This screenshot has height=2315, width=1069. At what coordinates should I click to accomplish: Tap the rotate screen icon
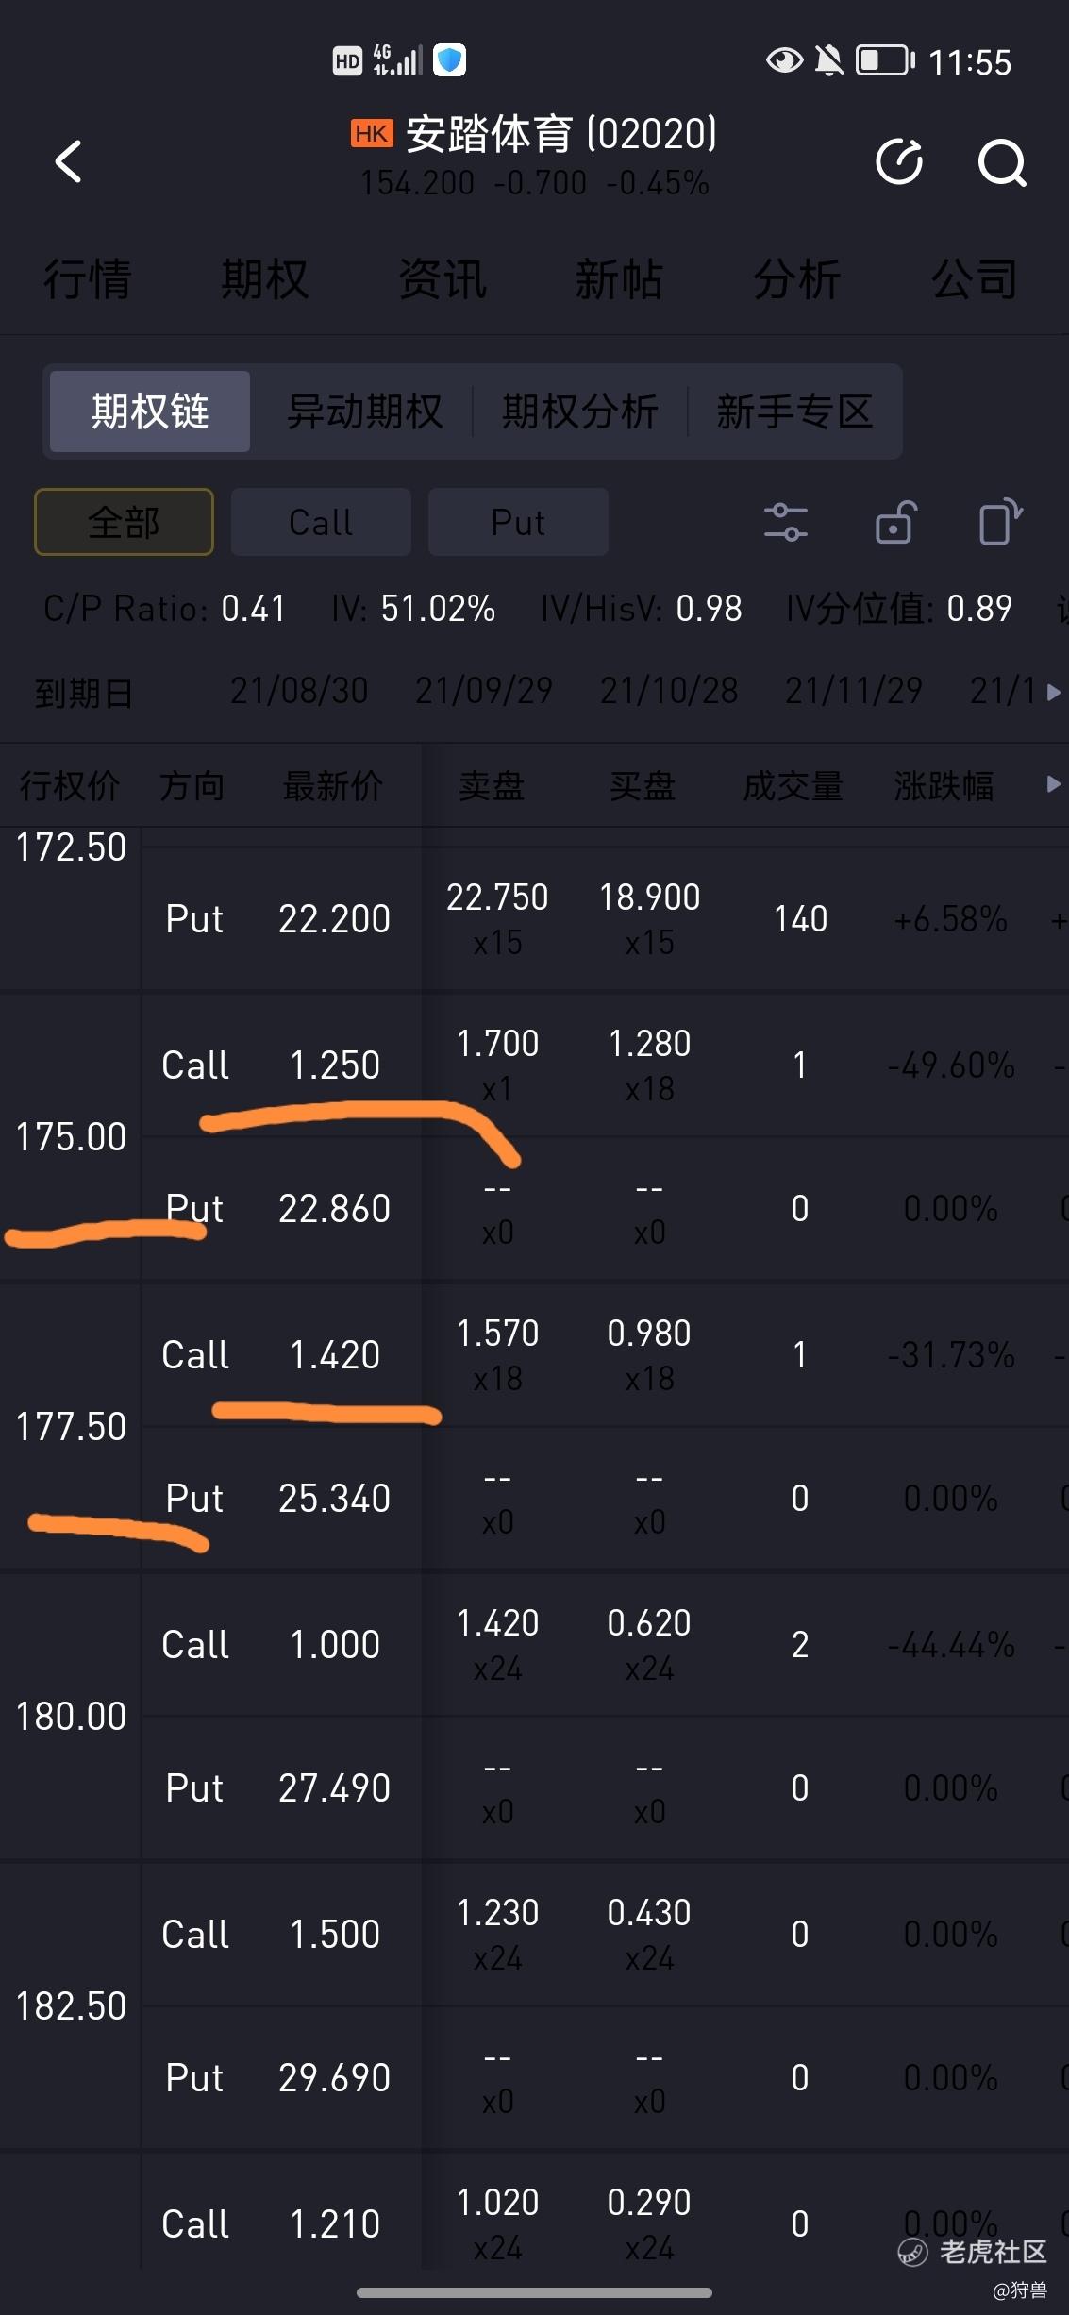pos(1000,521)
